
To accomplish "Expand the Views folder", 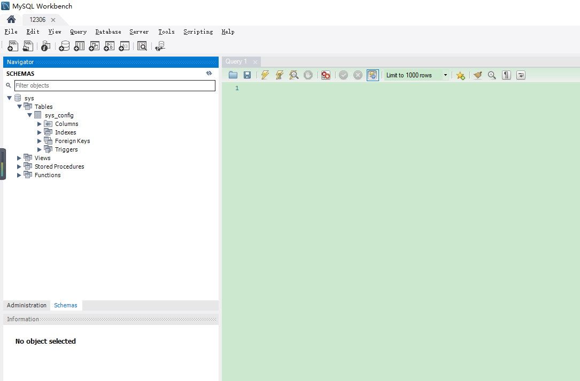I will coord(19,157).
